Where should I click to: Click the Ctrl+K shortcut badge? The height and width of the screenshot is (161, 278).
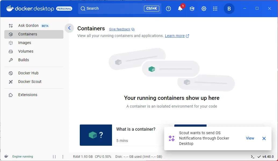click(151, 8)
